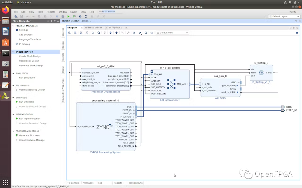Expand Open Elaborated Design entry
Screen dimensions: 302x188
click(x=17, y=90)
